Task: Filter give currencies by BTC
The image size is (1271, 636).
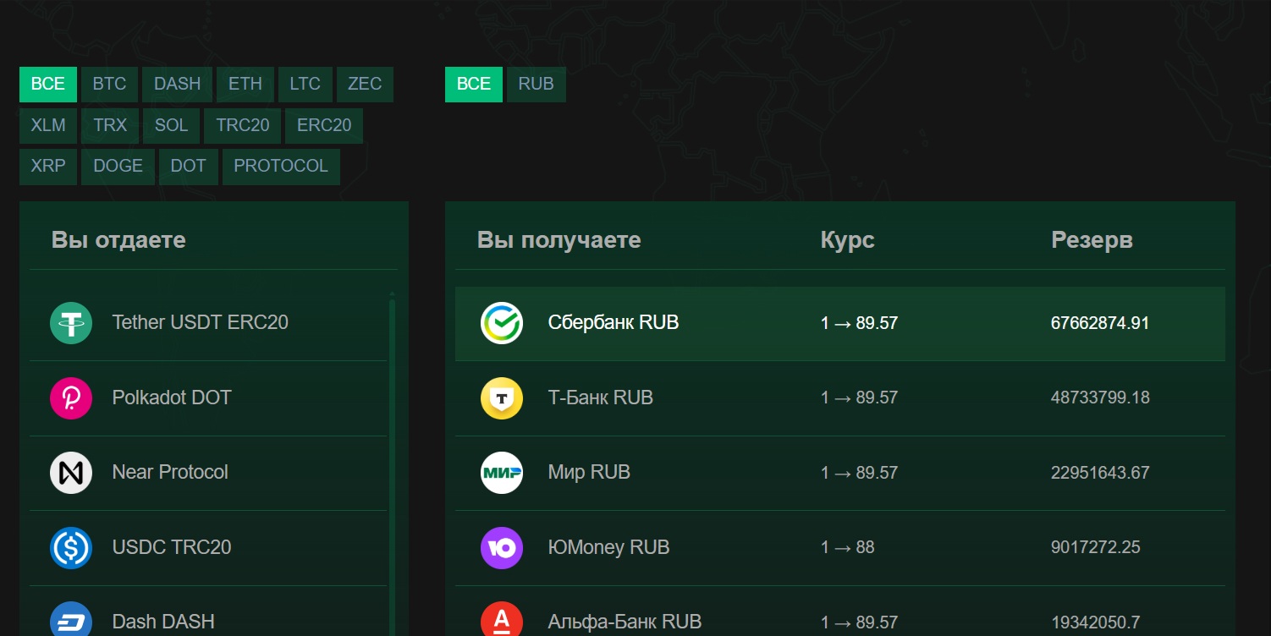Action: pyautogui.click(x=109, y=84)
